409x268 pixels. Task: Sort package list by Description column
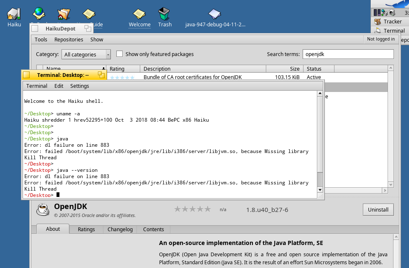(203, 69)
